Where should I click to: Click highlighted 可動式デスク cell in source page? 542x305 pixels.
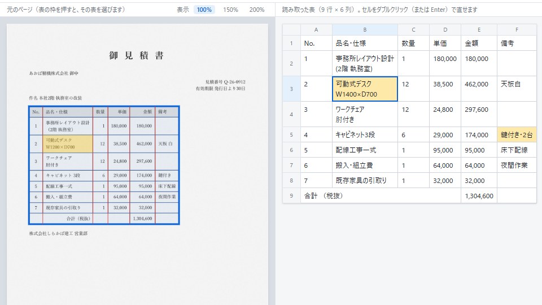[x=68, y=143]
